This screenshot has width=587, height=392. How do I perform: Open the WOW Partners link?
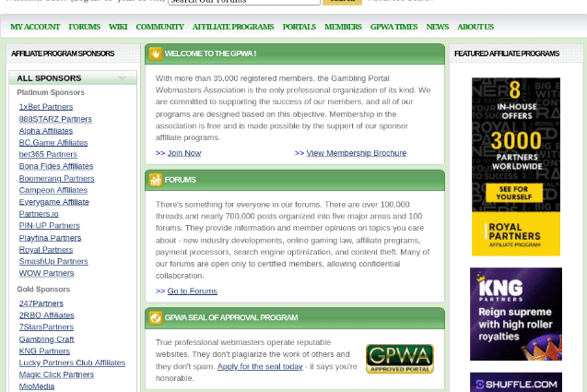[46, 273]
